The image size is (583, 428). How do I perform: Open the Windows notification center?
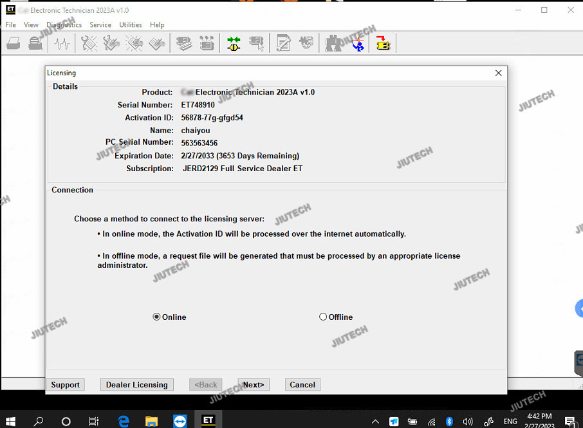coord(569,422)
